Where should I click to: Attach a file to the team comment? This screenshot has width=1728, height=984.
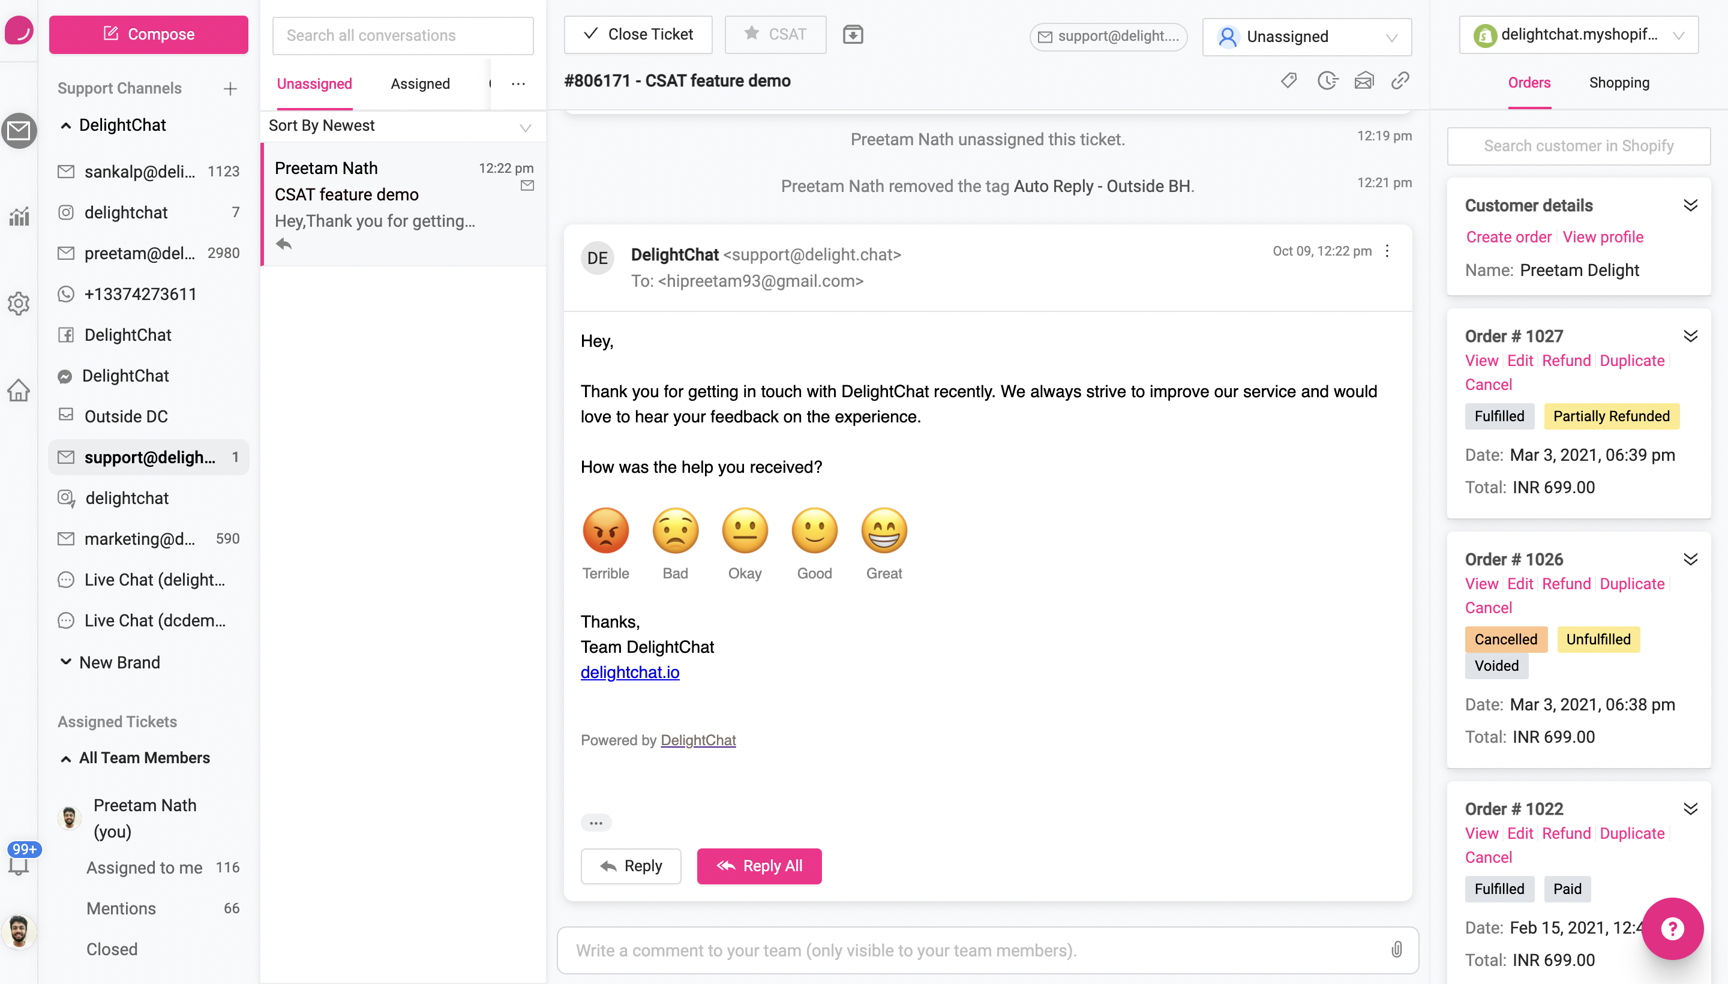1396,950
